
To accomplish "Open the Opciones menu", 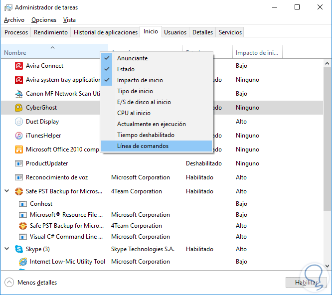I will pyautogui.click(x=44, y=20).
